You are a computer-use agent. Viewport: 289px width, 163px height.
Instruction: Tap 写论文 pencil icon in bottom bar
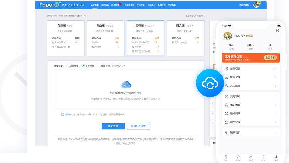tap(251, 157)
